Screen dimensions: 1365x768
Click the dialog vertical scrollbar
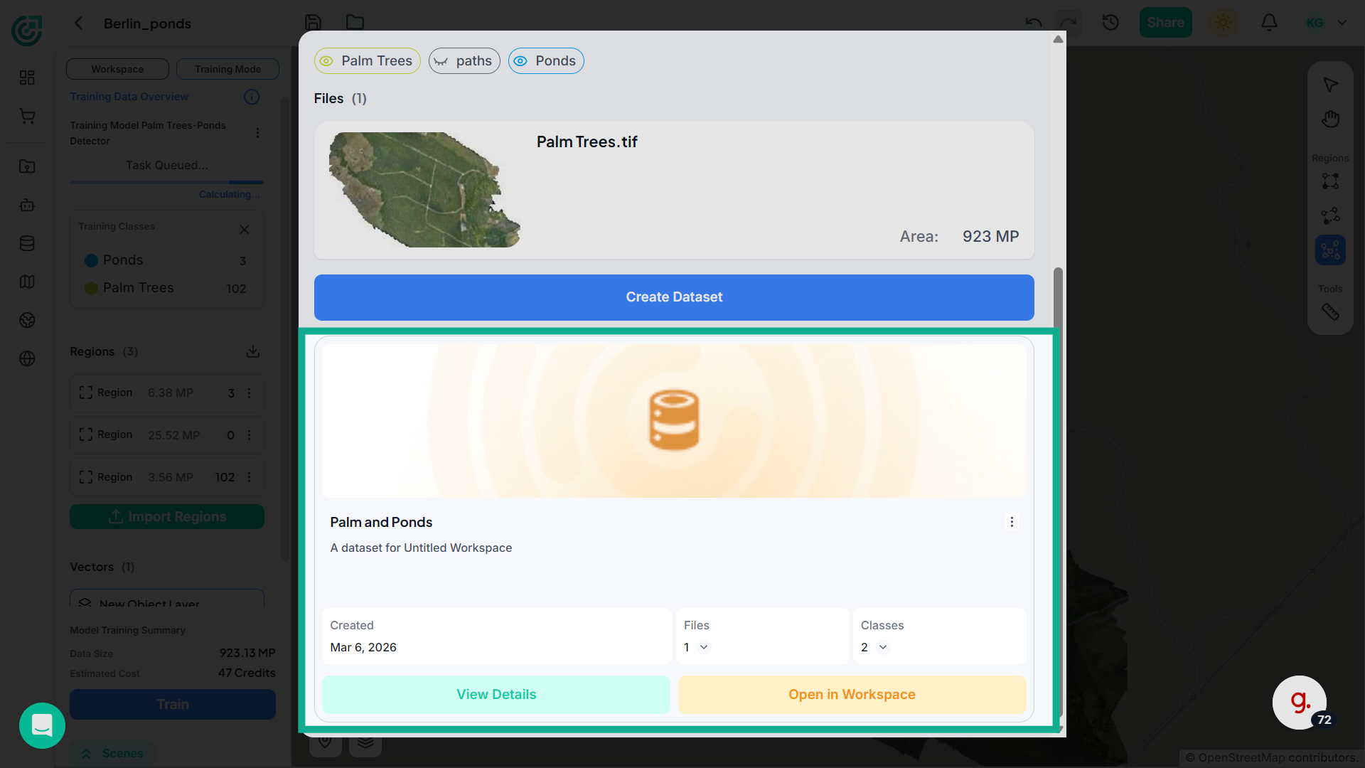pyautogui.click(x=1058, y=492)
